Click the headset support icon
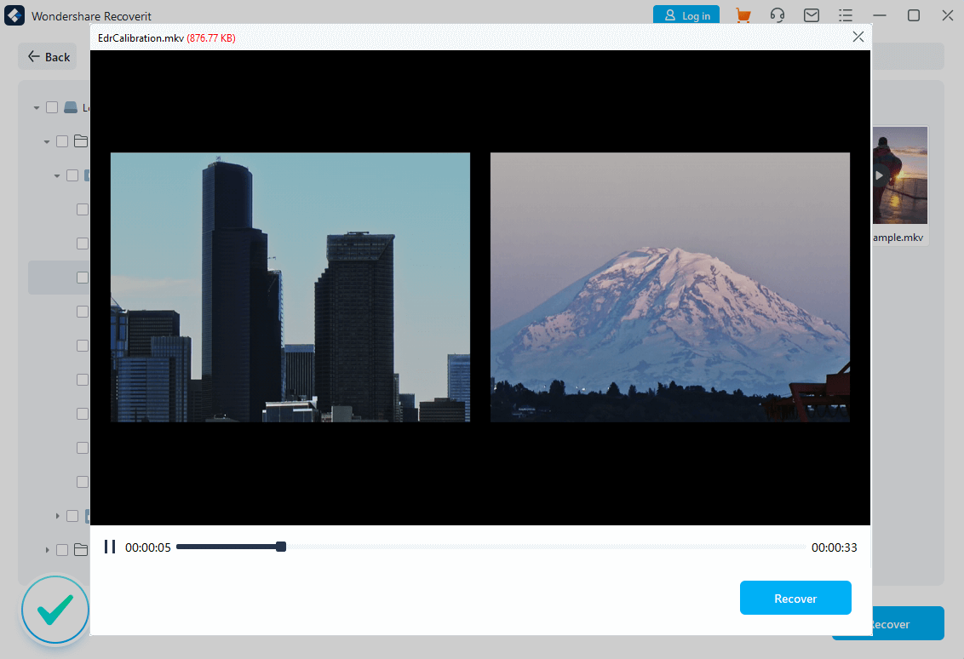Image resolution: width=964 pixels, height=659 pixels. [x=778, y=15]
